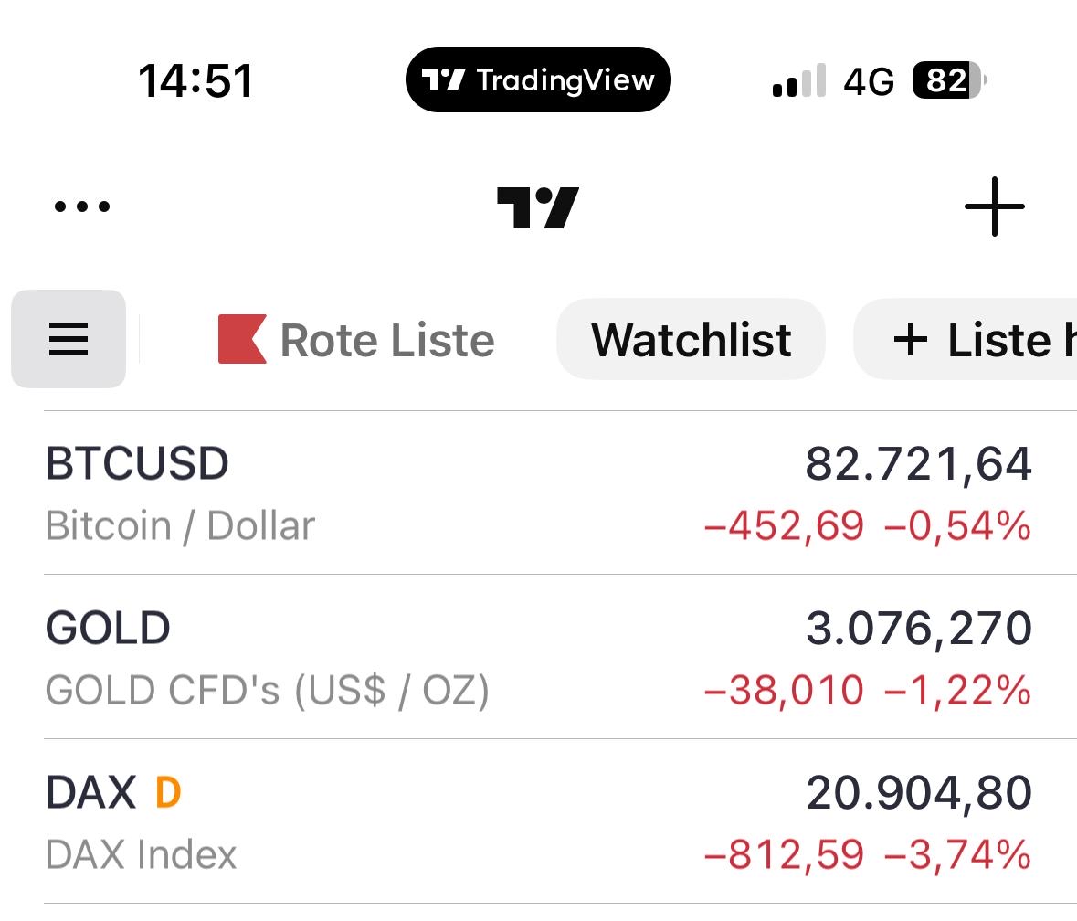Tap the Bitcoin / Dollar description
The width and height of the screenshot is (1077, 921).
click(180, 526)
